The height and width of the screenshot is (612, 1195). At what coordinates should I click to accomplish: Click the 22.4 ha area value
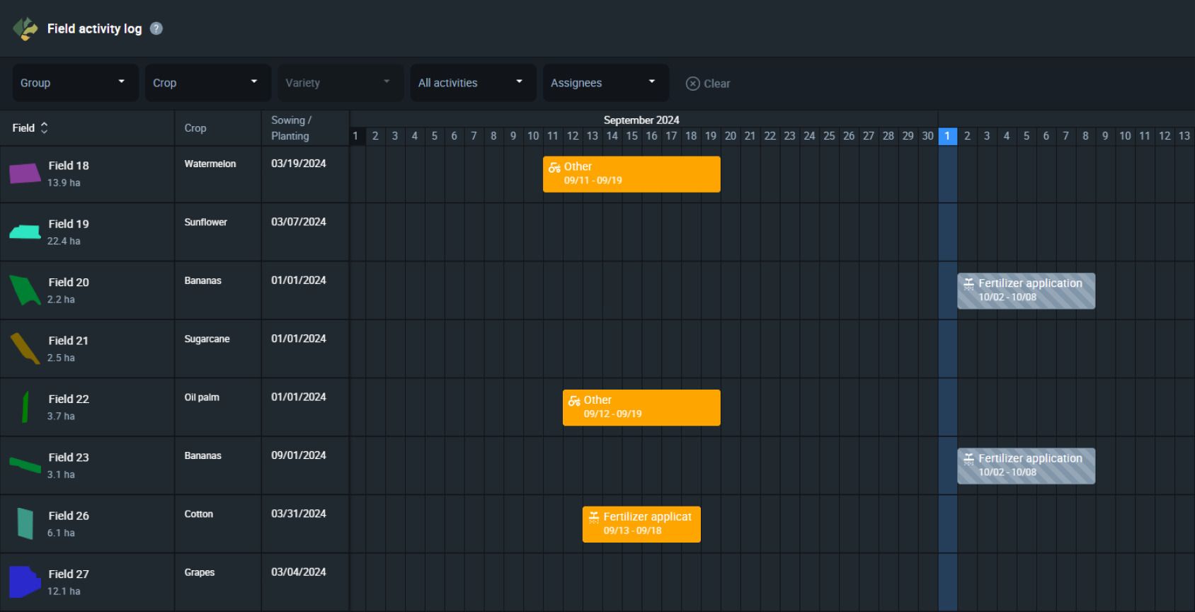point(64,242)
